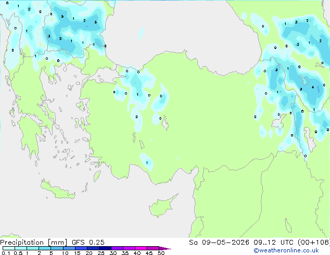330x255 pixels.
Task: Select the 45–50 mm legend color swatch
Action: [153, 248]
